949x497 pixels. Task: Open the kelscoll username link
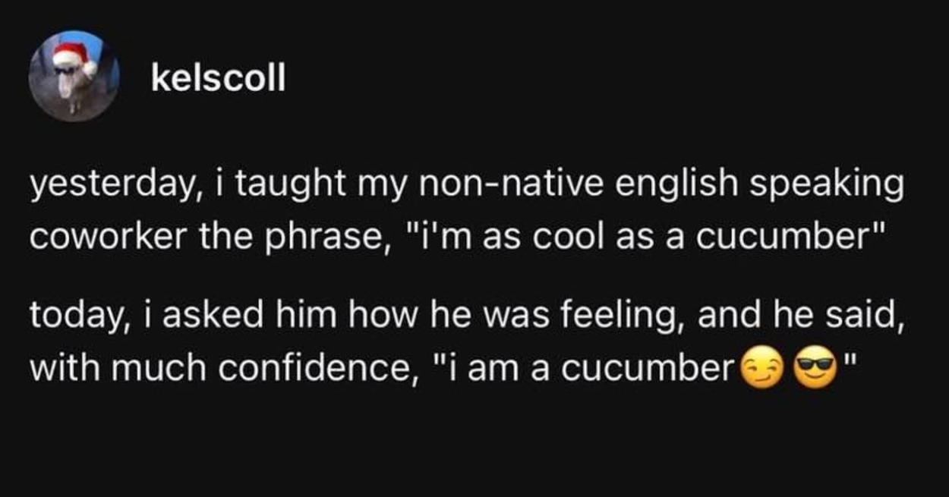pyautogui.click(x=219, y=77)
